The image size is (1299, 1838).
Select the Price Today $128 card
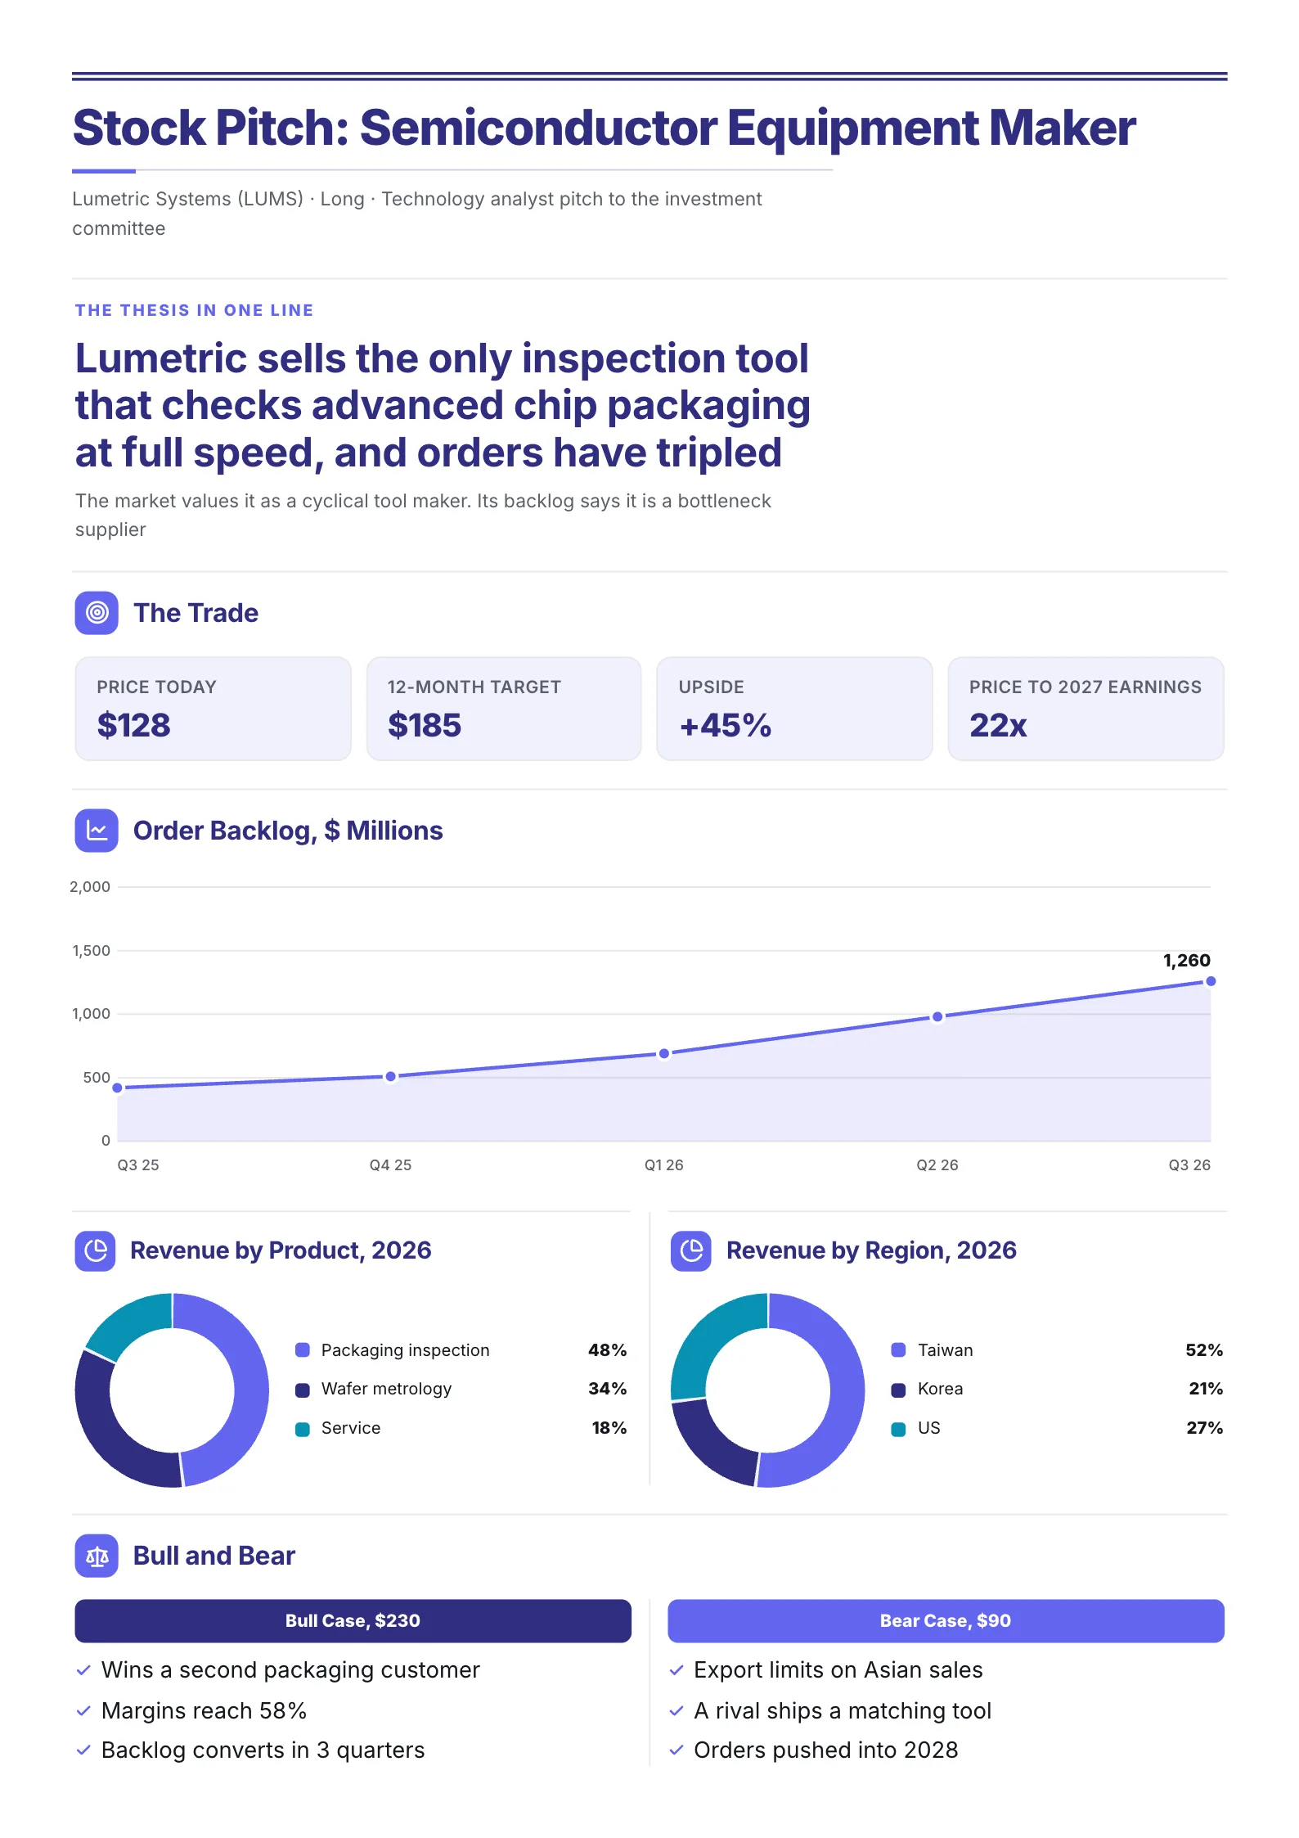[x=213, y=709]
